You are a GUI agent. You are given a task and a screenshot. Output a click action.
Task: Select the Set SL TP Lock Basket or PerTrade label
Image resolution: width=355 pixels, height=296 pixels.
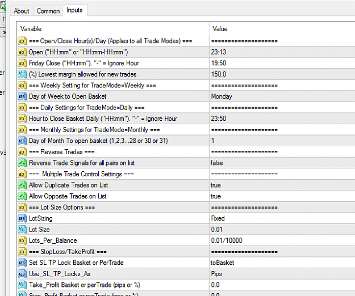[x=76, y=263]
